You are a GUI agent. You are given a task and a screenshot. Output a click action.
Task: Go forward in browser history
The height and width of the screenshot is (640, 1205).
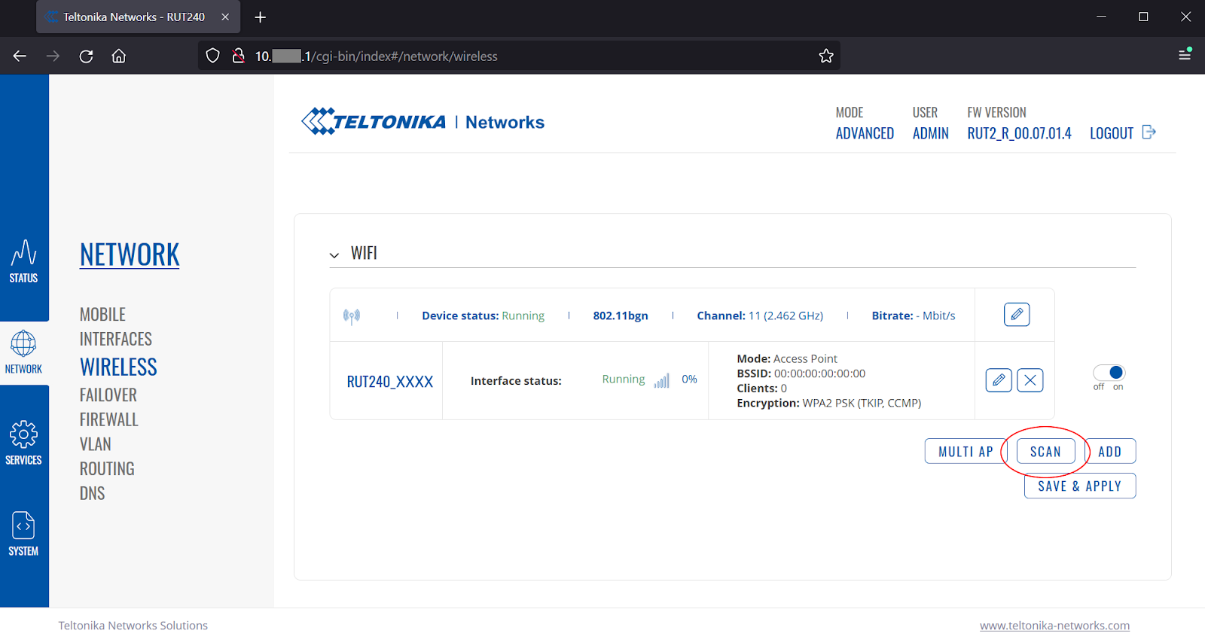[x=53, y=56]
